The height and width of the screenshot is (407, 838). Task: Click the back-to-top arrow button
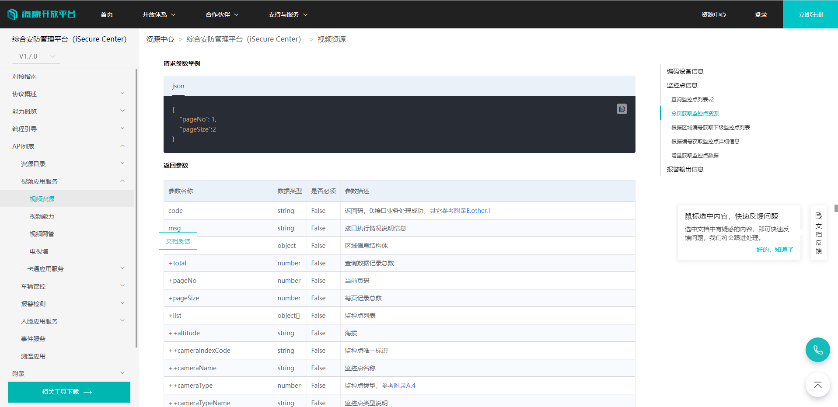coord(817,385)
